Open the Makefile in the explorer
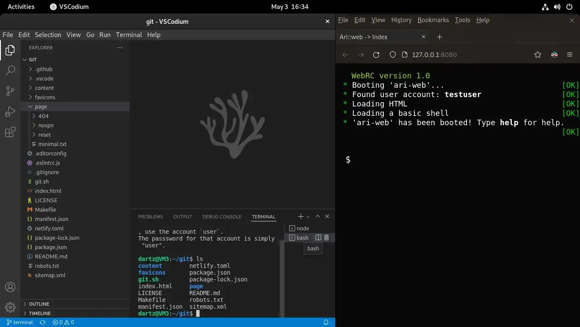Image resolution: width=580 pixels, height=327 pixels. tap(75, 209)
